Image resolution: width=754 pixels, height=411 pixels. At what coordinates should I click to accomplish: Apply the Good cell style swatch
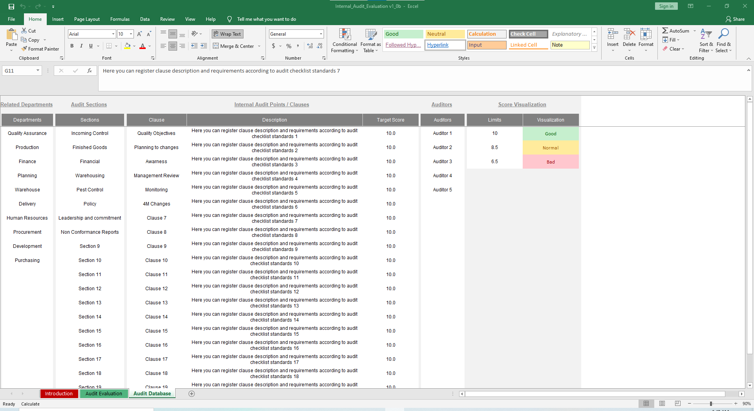[403, 34]
